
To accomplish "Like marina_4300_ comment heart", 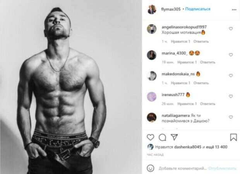I will pos(231,55).
